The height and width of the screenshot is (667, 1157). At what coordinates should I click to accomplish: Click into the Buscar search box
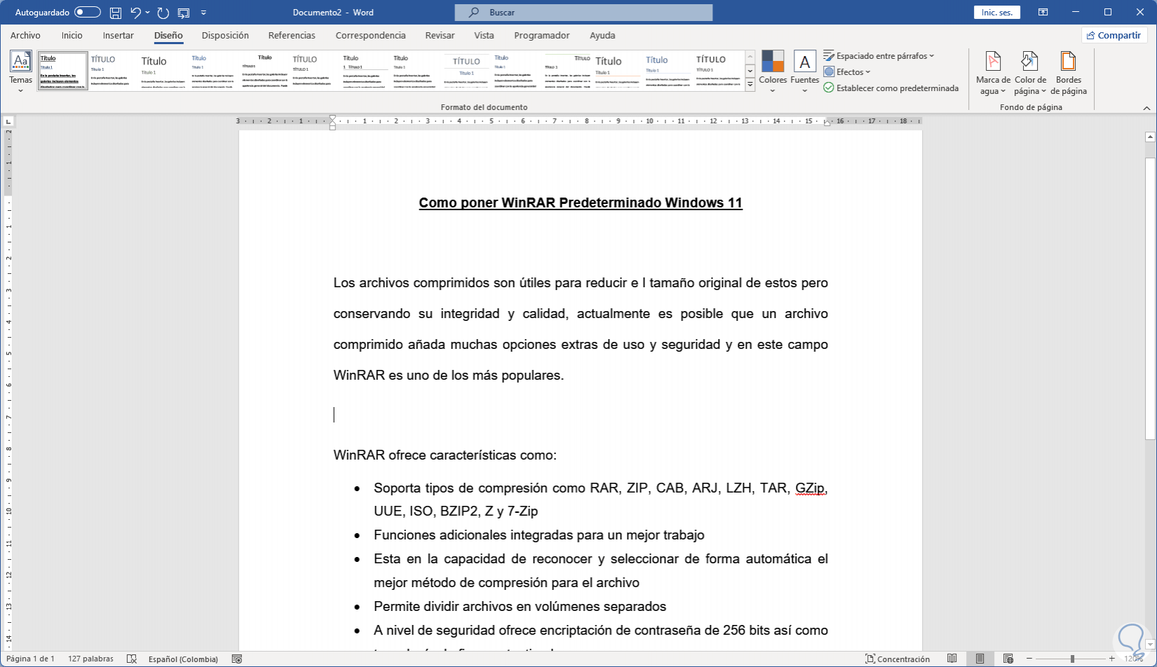coord(583,13)
